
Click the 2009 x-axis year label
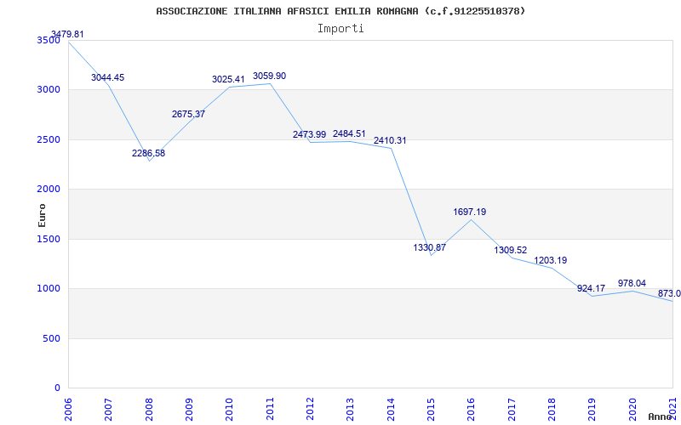pyautogui.click(x=189, y=409)
